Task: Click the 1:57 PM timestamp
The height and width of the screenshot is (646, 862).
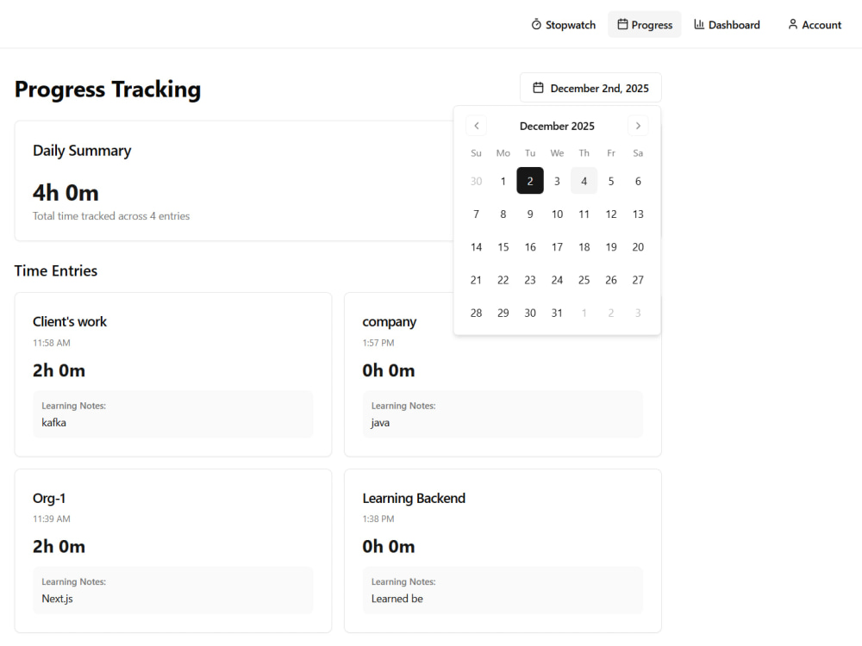Action: [x=378, y=343]
